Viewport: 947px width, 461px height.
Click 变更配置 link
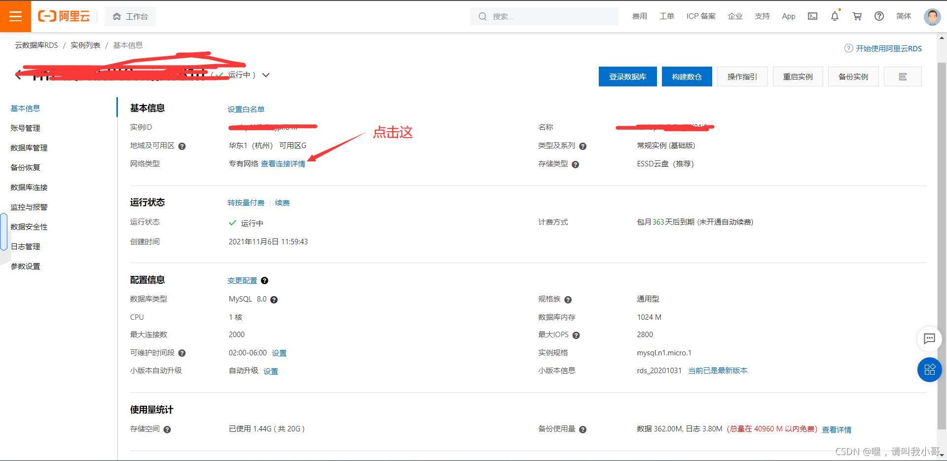point(242,280)
